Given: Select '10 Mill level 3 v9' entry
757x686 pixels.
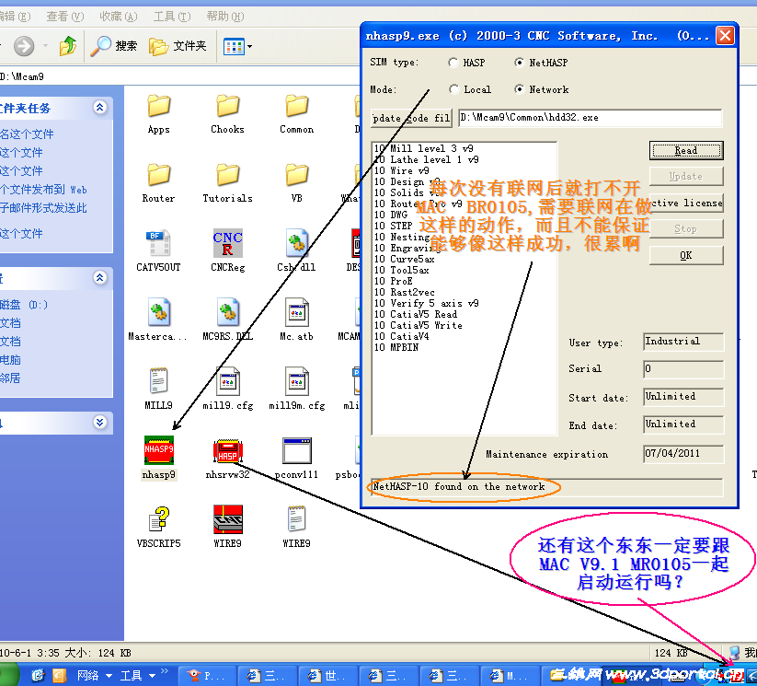Looking at the screenshot, I should coord(423,148).
